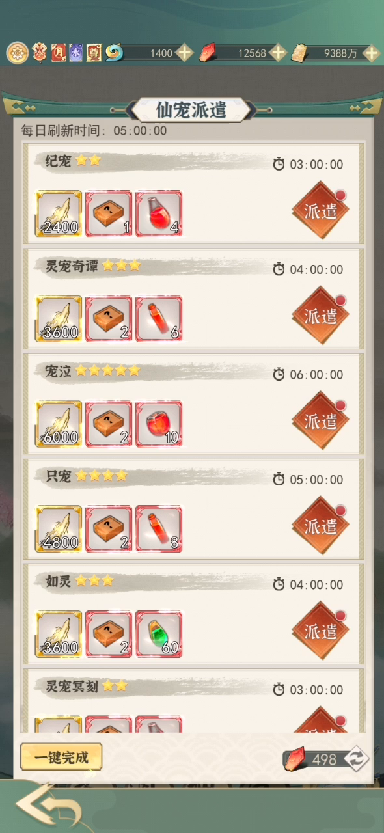Click the plus next to 9388万
384x833 pixels.
[x=371, y=53]
